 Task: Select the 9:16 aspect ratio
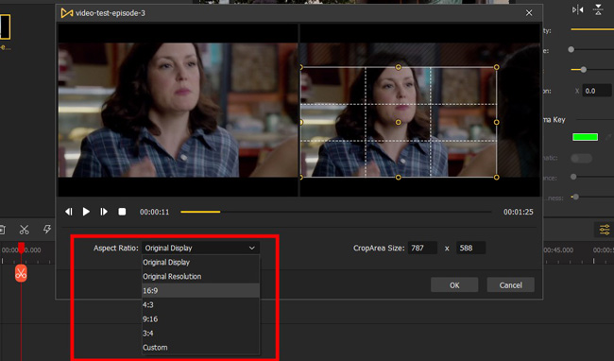pos(200,319)
